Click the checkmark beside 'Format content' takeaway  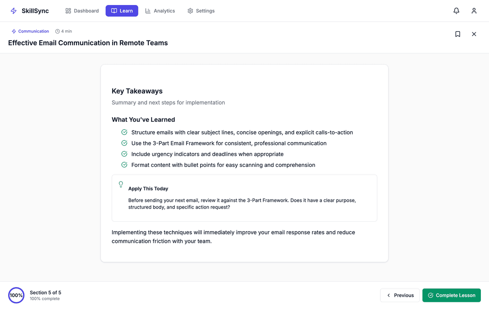[x=124, y=165]
